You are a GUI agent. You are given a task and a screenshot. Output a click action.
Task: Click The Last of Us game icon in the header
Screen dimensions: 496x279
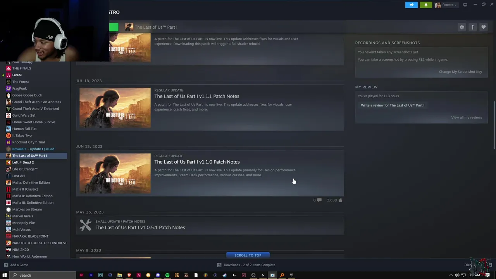[x=129, y=27]
